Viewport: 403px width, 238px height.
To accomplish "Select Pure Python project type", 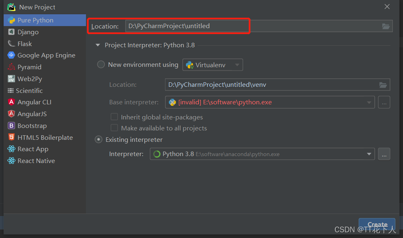I will coord(45,20).
